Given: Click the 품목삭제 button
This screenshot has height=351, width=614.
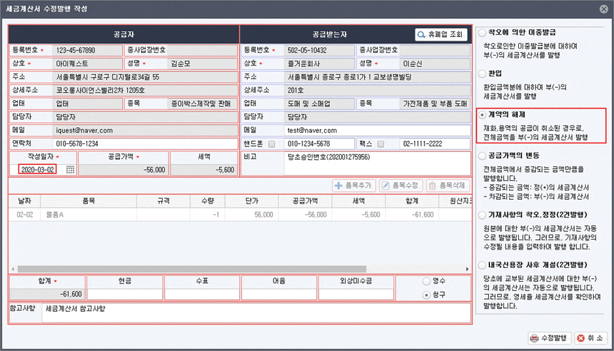Looking at the screenshot, I should coord(447,185).
